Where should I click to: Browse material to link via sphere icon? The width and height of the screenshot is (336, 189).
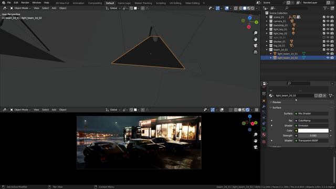pyautogui.click(x=271, y=96)
